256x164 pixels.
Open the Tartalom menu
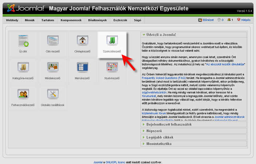point(48,20)
